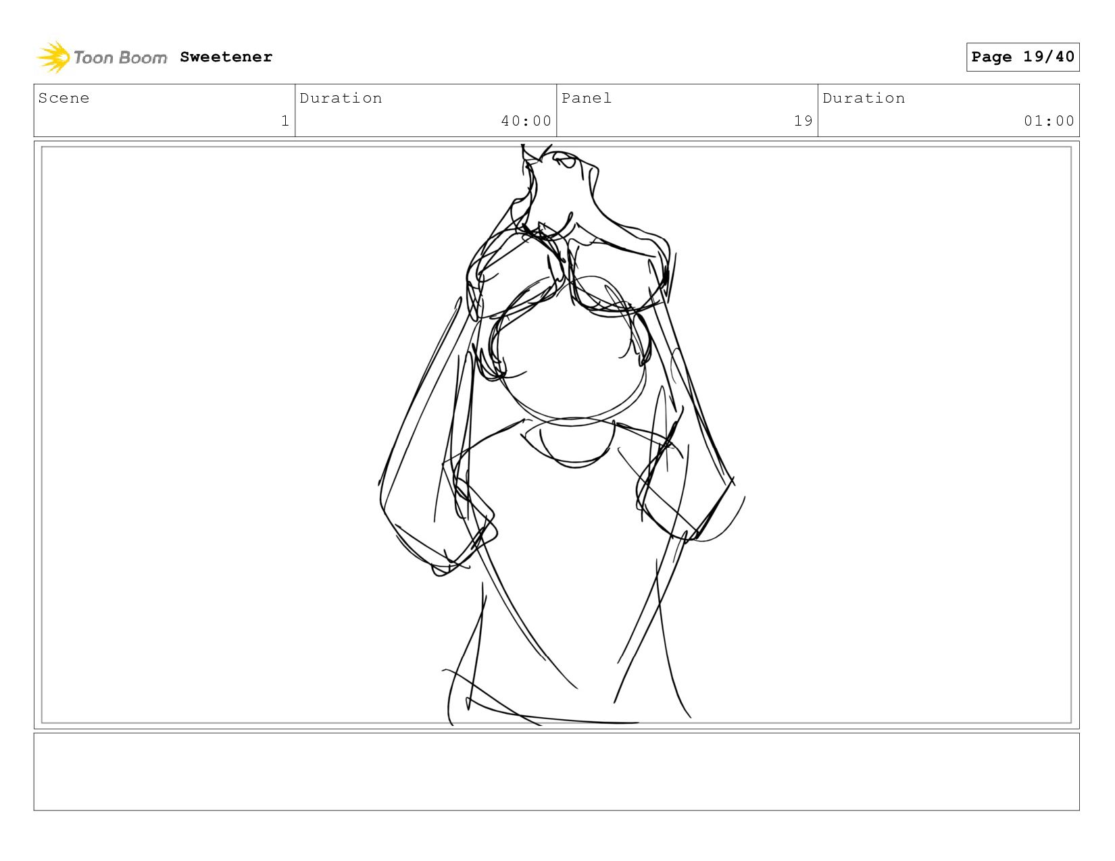Image resolution: width=1115 pixels, height=861 pixels.
Task: Click the storyboard sketch panel image
Action: pyautogui.click(x=557, y=435)
